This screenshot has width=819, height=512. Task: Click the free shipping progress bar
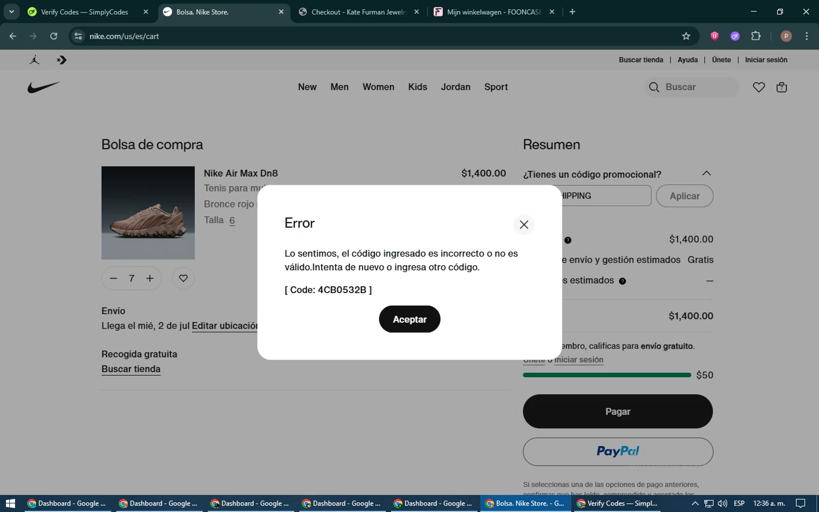(607, 375)
